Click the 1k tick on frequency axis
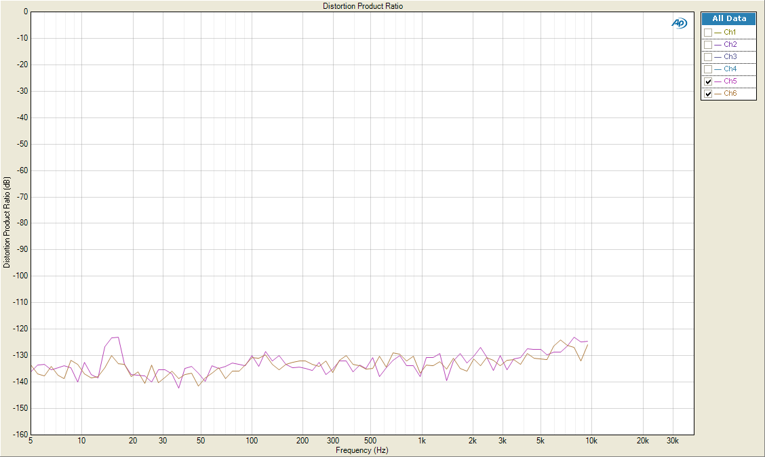Screen dimensions: 765x457 pyautogui.click(x=422, y=441)
